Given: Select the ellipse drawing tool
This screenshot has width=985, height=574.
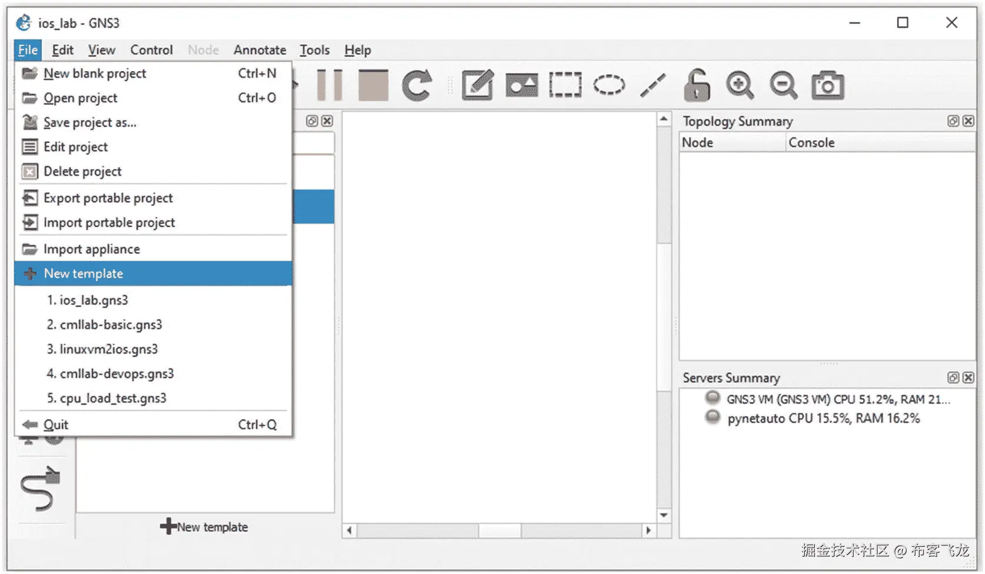Looking at the screenshot, I should (x=609, y=84).
